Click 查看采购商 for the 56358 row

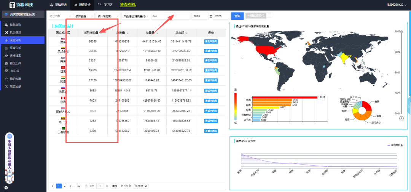pos(211,42)
